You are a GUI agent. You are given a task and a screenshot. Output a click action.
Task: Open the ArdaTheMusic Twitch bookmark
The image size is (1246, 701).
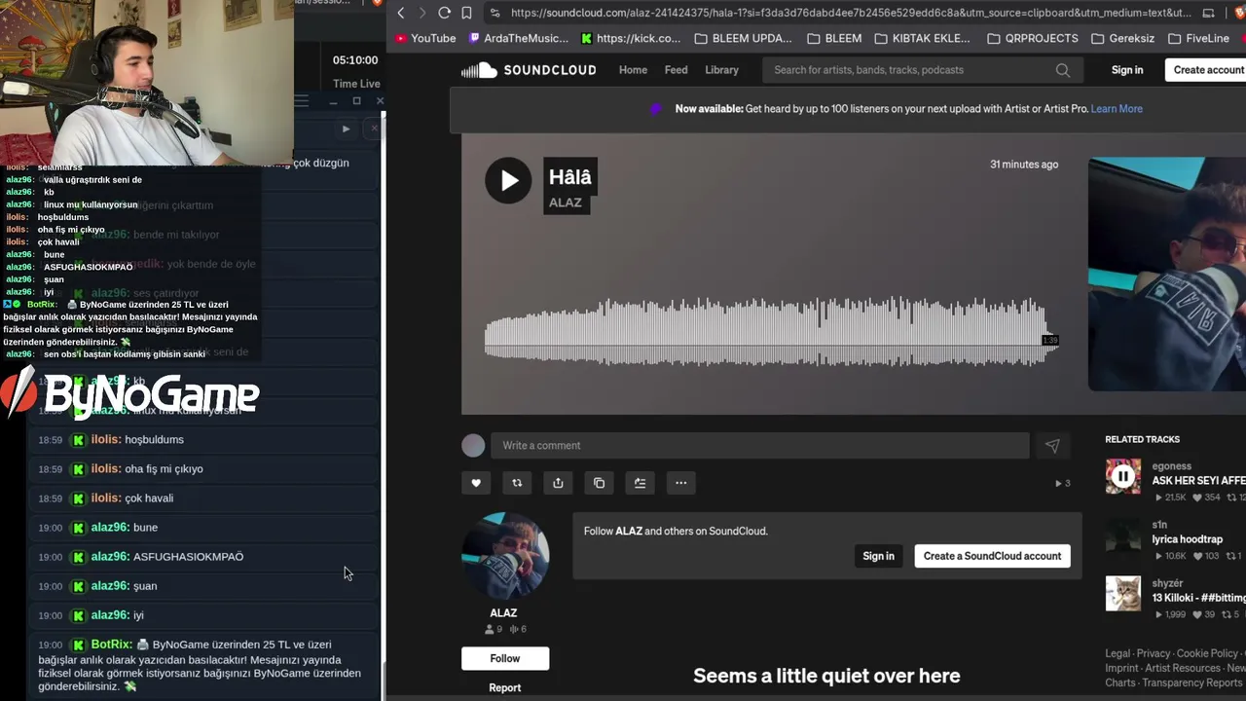(518, 38)
